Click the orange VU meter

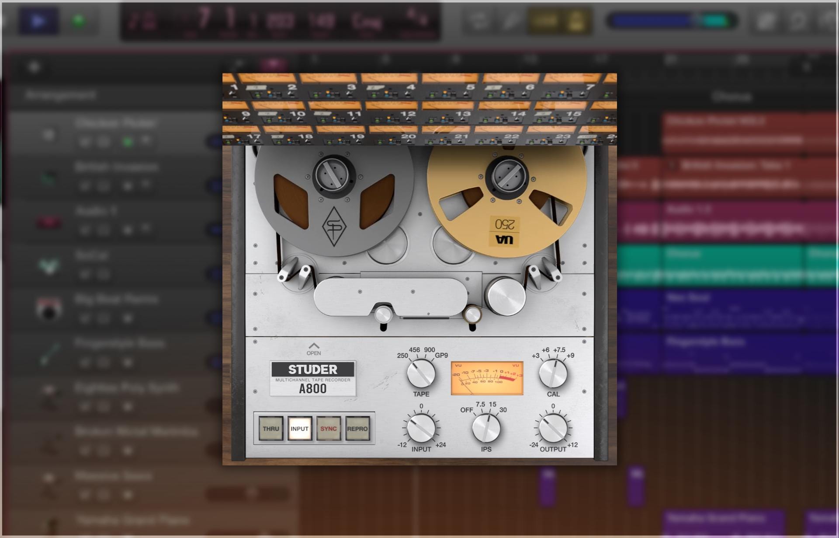[487, 378]
